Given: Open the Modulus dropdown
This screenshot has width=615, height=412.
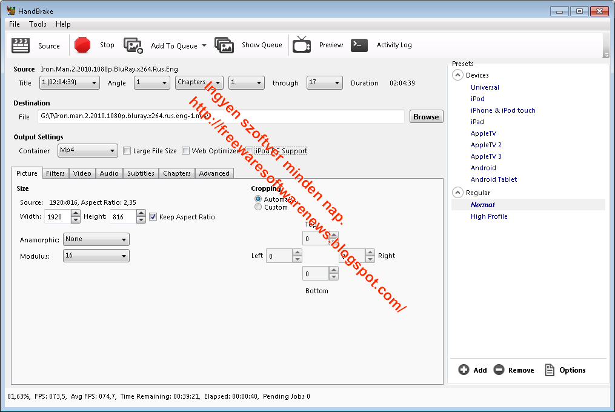Looking at the screenshot, I should (96, 256).
